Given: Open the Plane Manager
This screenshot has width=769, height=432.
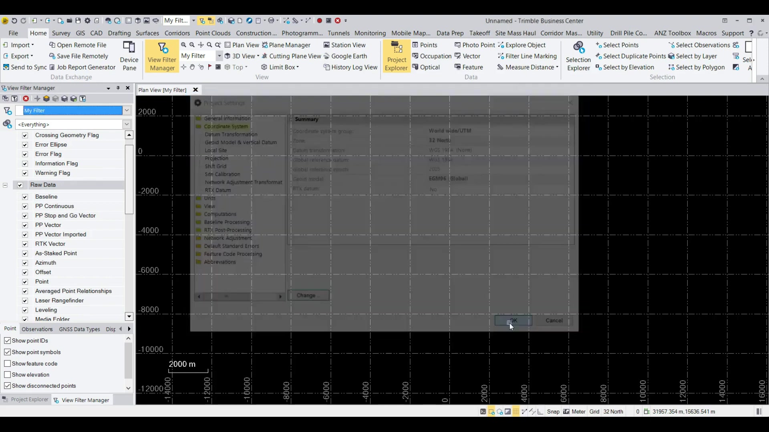Looking at the screenshot, I should tap(286, 45).
